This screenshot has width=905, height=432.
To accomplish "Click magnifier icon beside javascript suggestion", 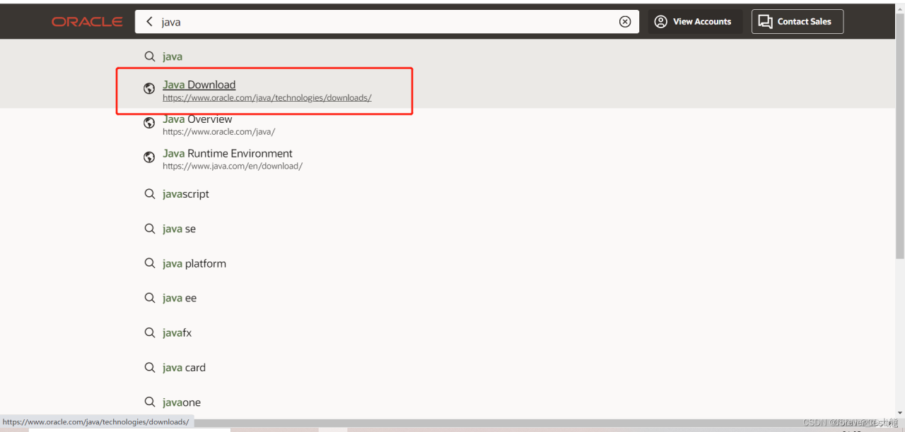I will pyautogui.click(x=150, y=193).
